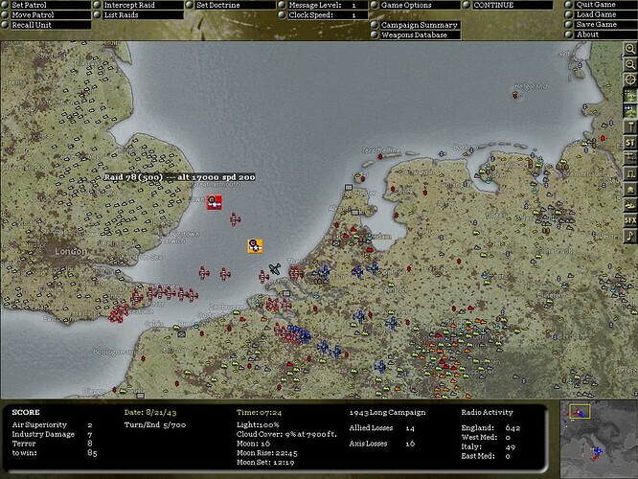Click CONTINUE to advance the turn
Viewport: 638px width, 479px height.
click(x=508, y=6)
